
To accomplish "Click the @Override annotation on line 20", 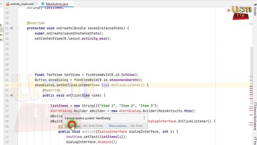I will click(x=36, y=23).
